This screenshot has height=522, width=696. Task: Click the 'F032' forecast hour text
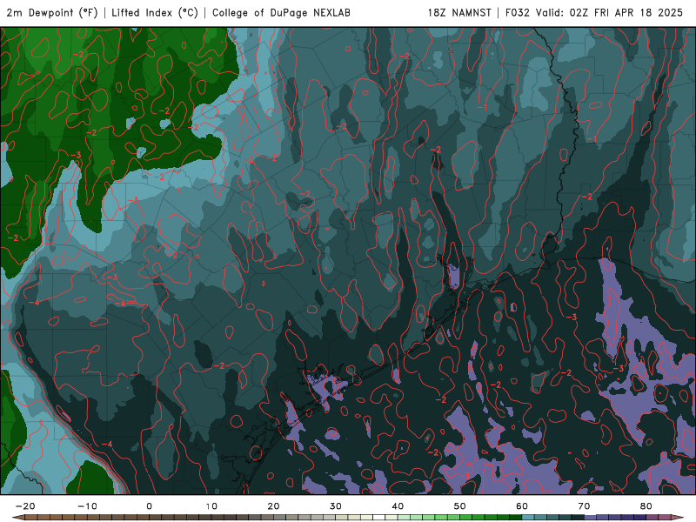(x=517, y=12)
